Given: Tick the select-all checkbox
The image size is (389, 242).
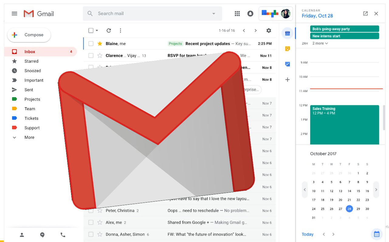Looking at the screenshot, I should pos(91,30).
